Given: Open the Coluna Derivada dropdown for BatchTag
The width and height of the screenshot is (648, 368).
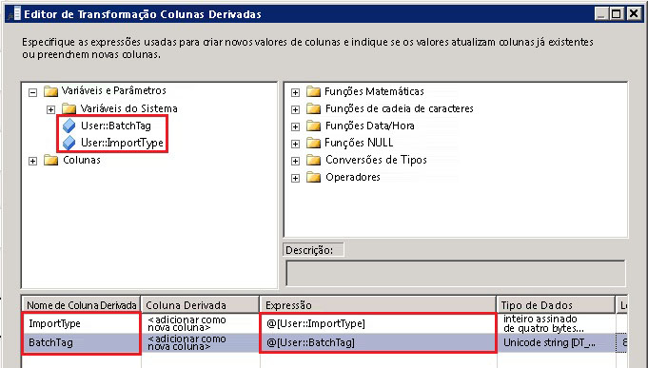Looking at the screenshot, I should tap(200, 343).
